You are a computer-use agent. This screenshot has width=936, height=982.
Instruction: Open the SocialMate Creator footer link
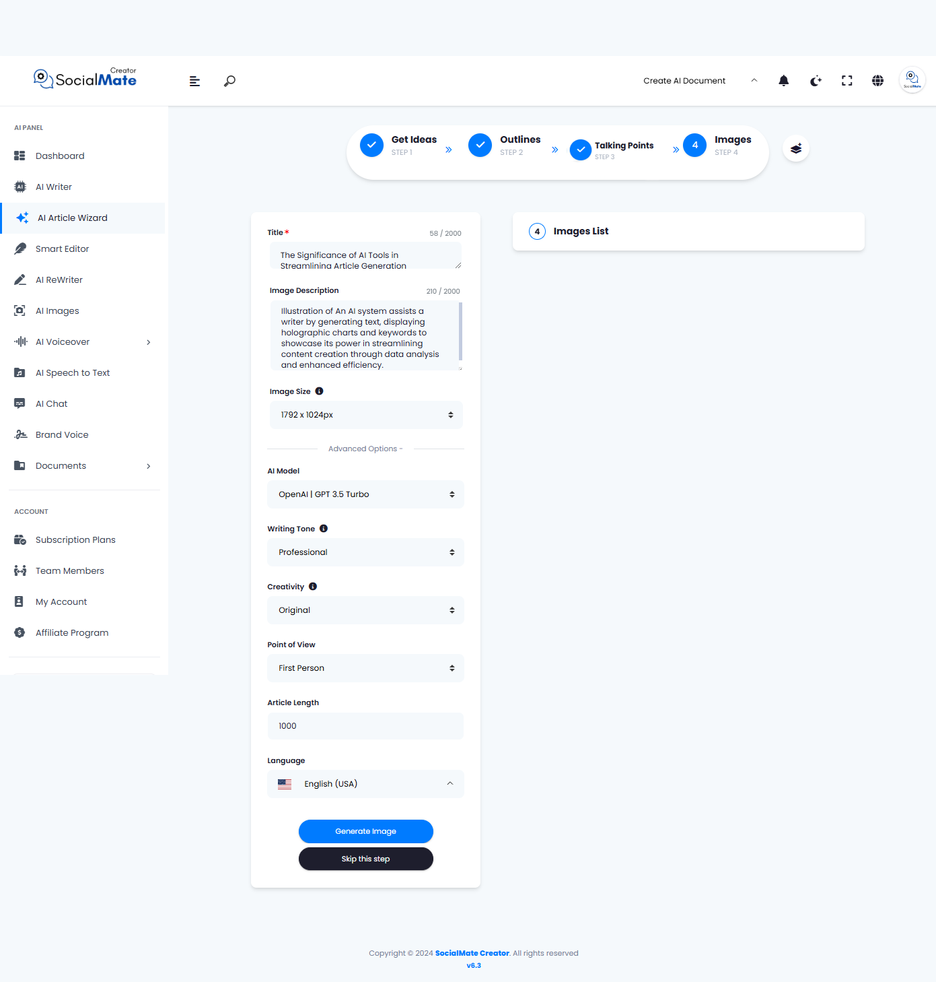472,953
